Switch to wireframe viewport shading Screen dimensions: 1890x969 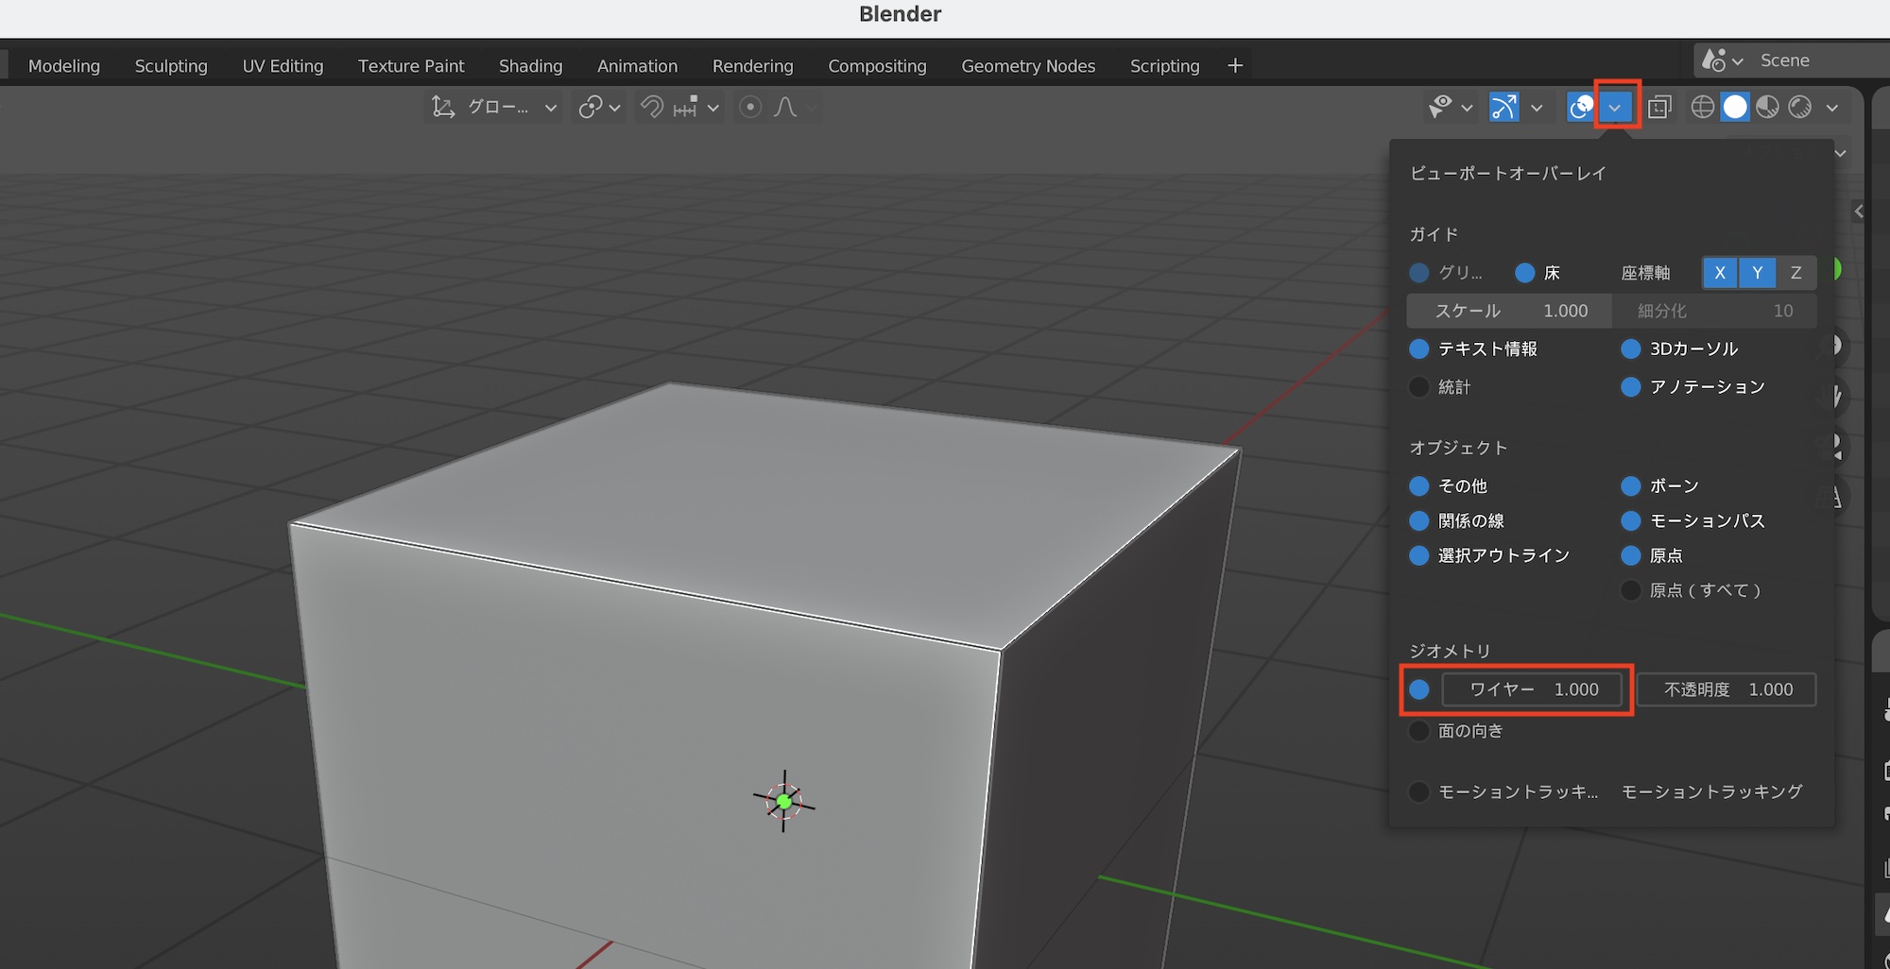1702,108
